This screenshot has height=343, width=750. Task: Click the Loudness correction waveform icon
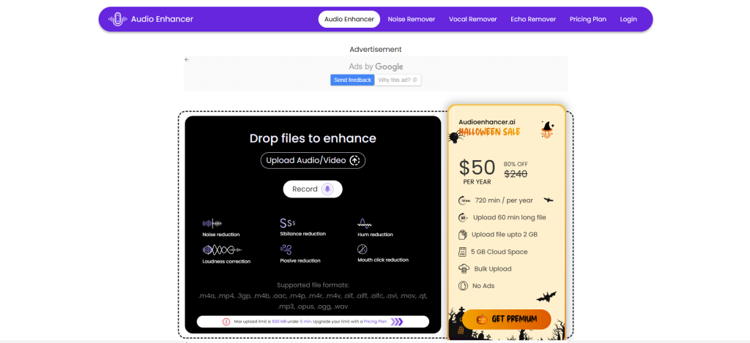click(x=222, y=249)
